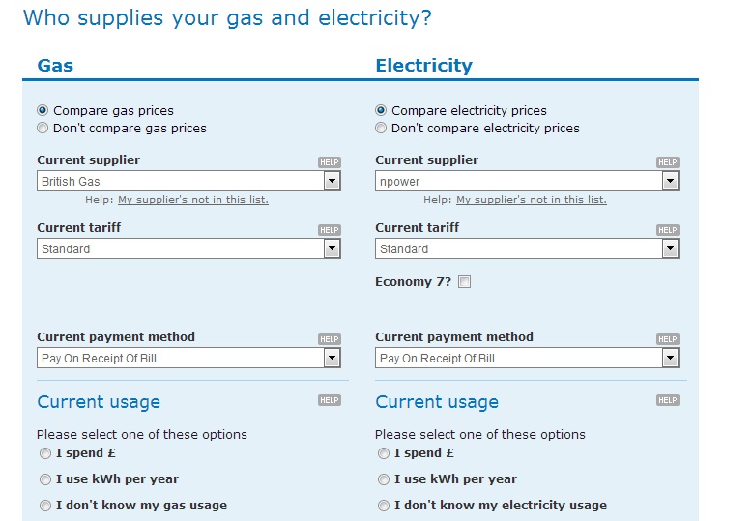Expand the British Gas supplier dropdown
Image resolution: width=752 pixels, height=521 pixels.
[x=188, y=182]
